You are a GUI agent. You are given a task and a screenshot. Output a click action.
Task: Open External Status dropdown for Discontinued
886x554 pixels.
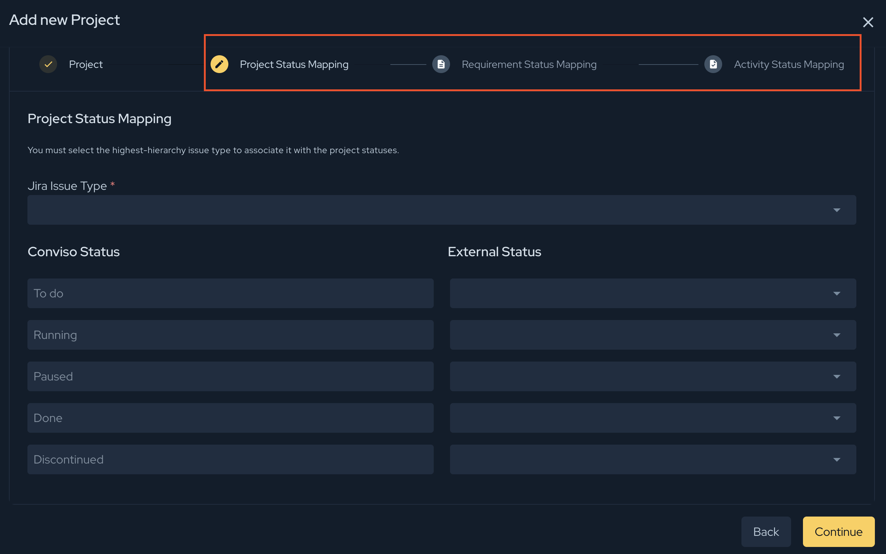click(653, 459)
